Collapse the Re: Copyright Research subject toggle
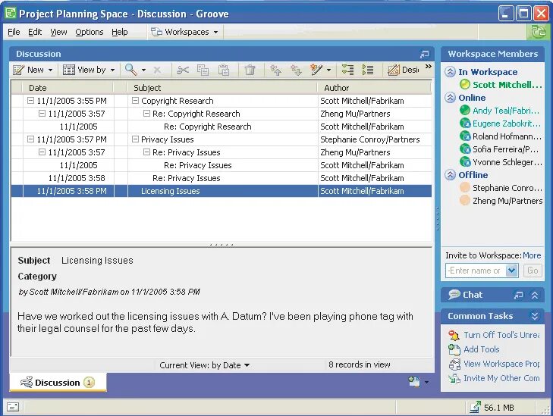 pyautogui.click(x=146, y=114)
